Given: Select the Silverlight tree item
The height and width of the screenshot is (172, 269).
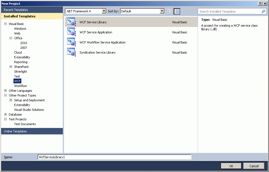Looking at the screenshot, I should coord(20,72).
